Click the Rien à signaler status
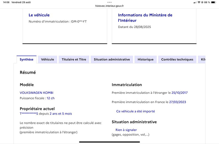This screenshot has height=144, width=219. coord(126,130)
